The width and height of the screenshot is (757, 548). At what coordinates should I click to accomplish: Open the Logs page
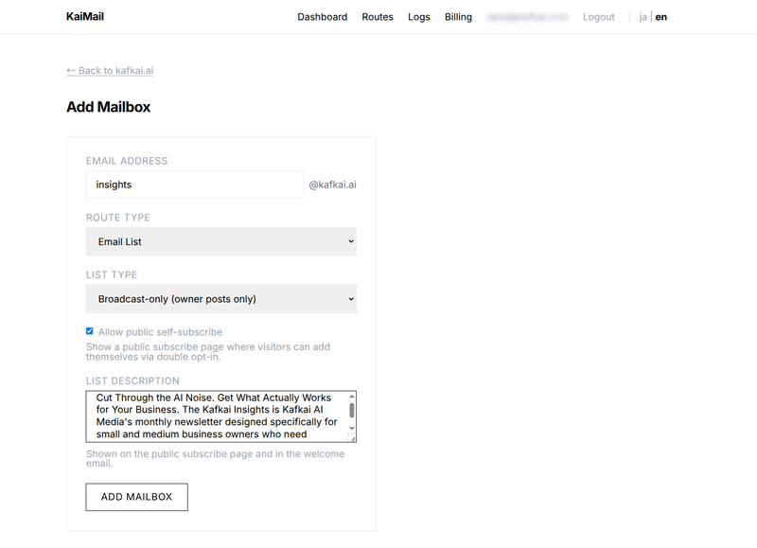click(x=418, y=17)
